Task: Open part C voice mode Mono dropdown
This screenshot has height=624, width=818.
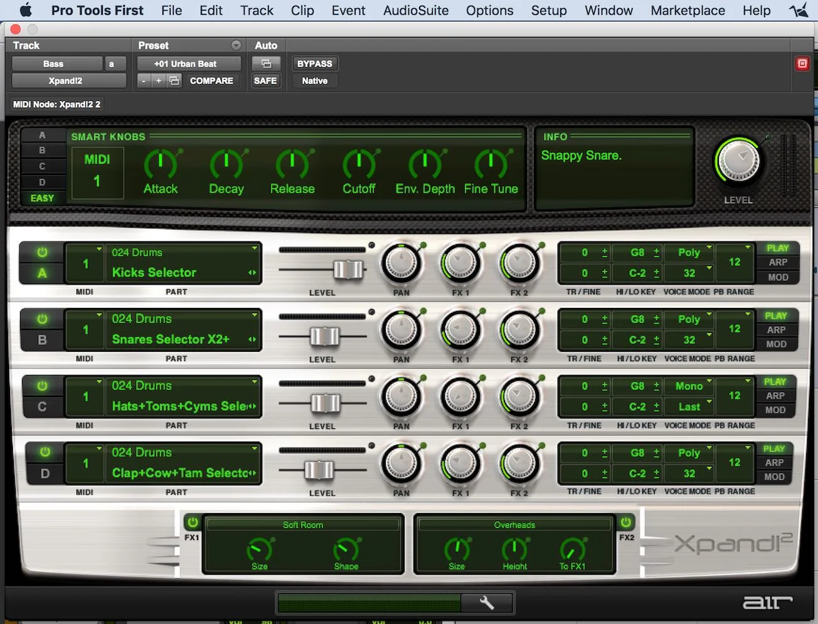Action: pyautogui.click(x=689, y=386)
